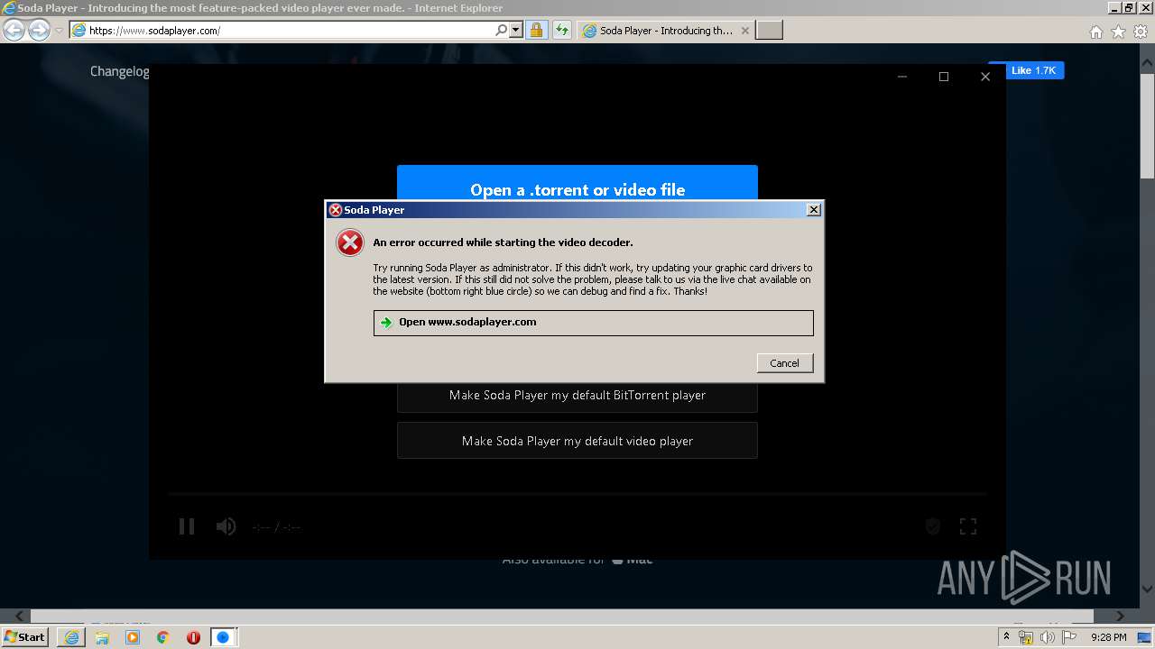Open Favorites star menu
This screenshot has width=1155, height=649.
pos(1118,32)
